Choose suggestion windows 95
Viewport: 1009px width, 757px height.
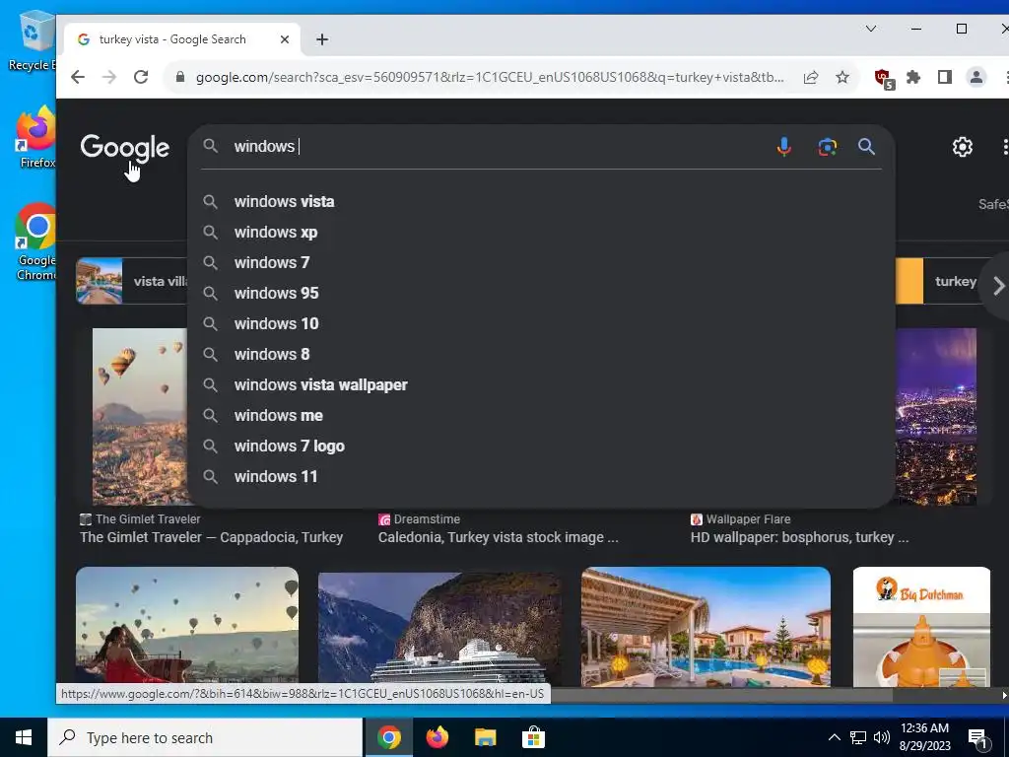pos(542,293)
